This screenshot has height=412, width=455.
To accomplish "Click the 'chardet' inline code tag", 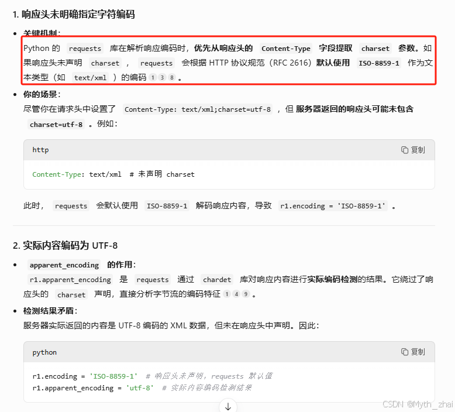I will pos(217,280).
